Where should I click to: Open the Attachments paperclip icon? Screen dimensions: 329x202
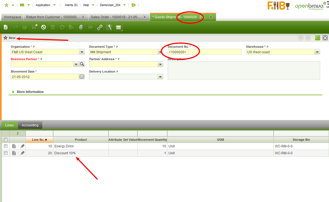tap(81, 27)
